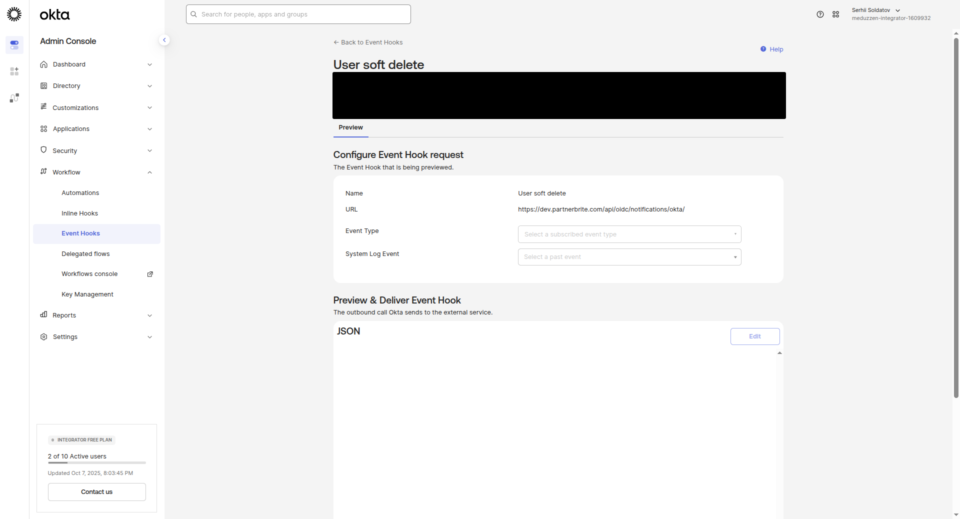The image size is (960, 519).
Task: Click the Settings gear icon
Action: [x=44, y=337]
